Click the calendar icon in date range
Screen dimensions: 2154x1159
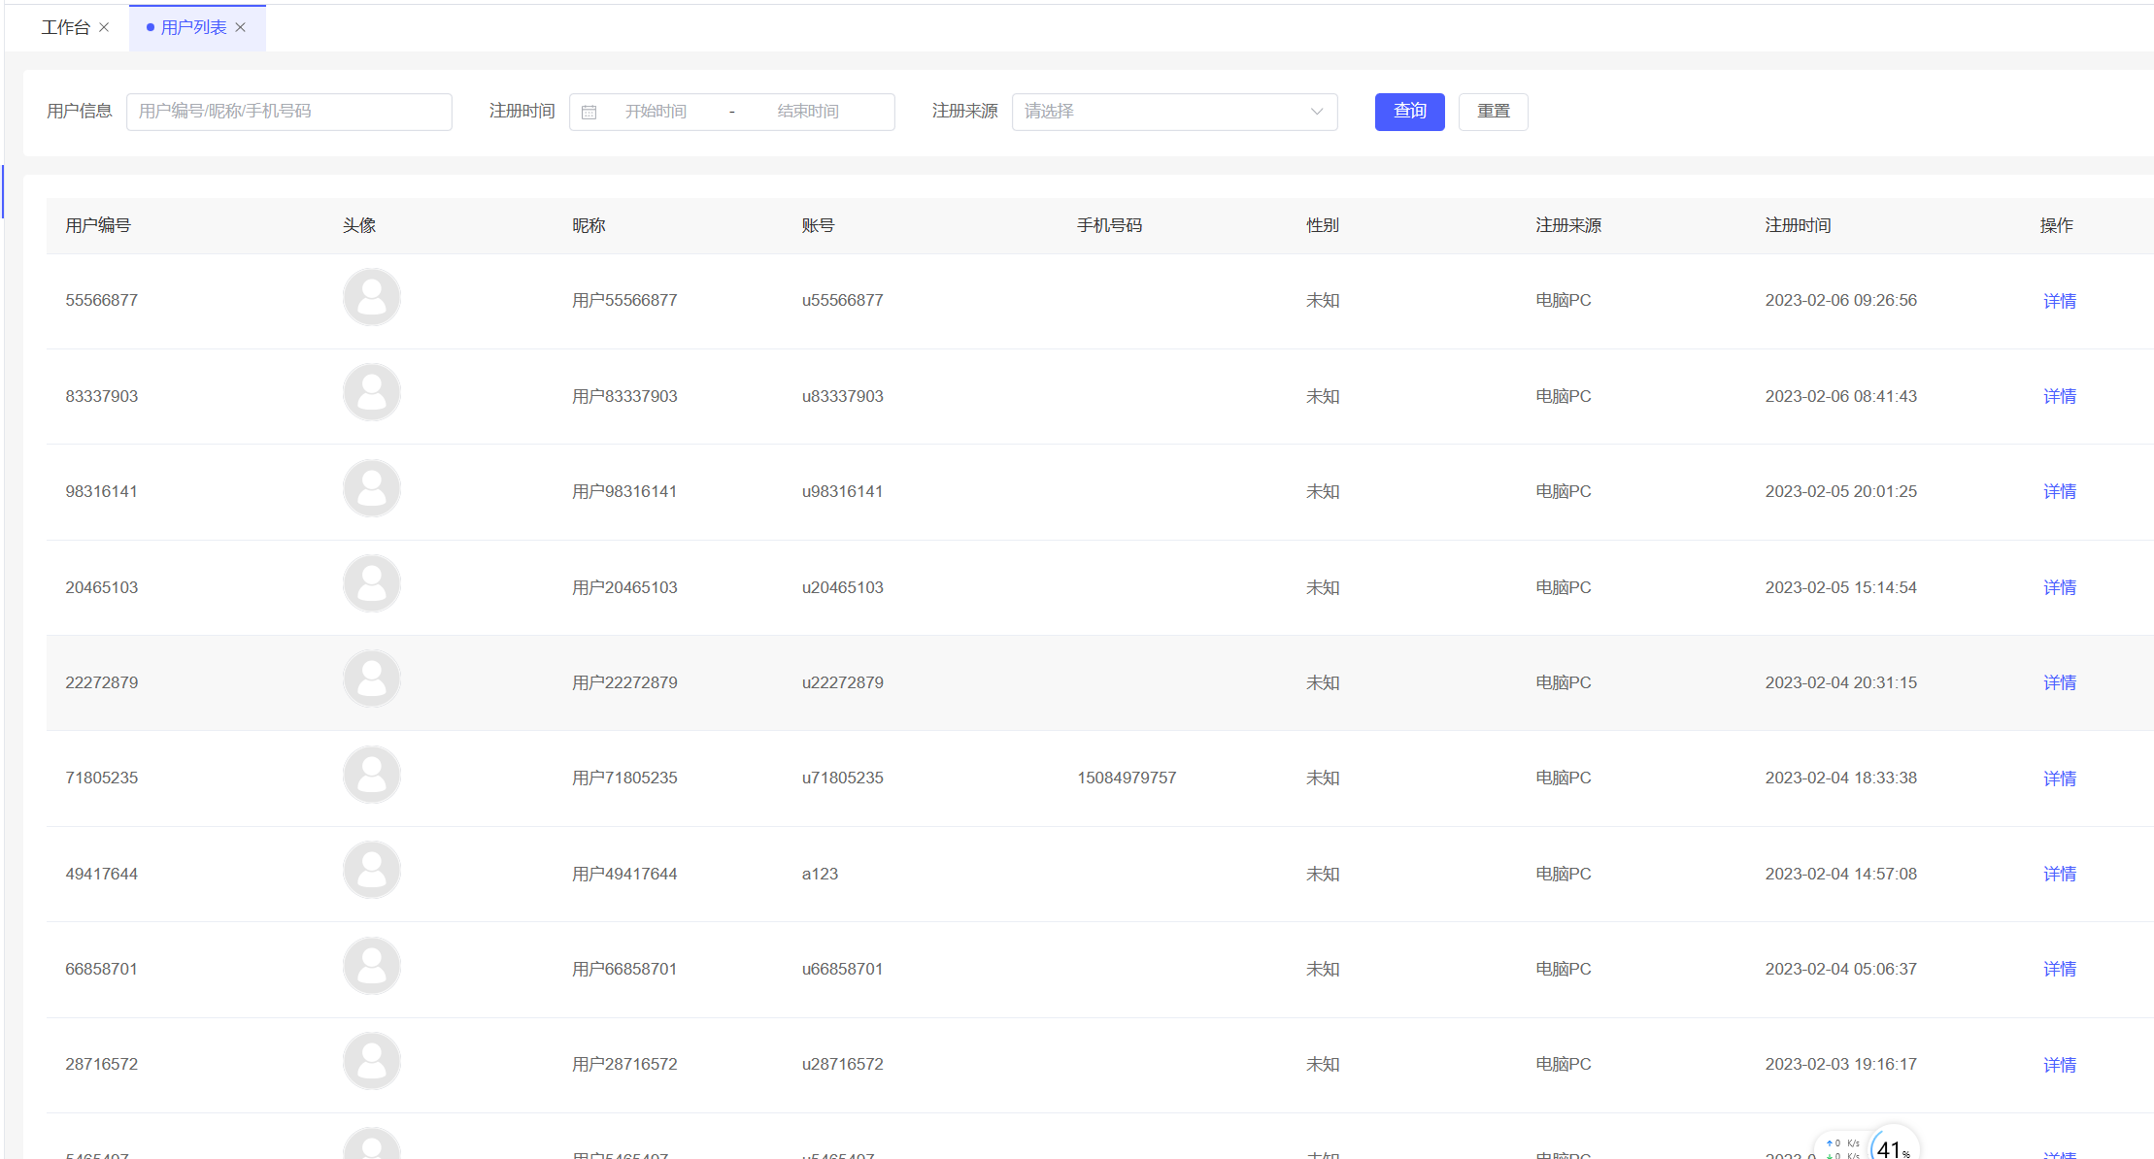tap(589, 112)
